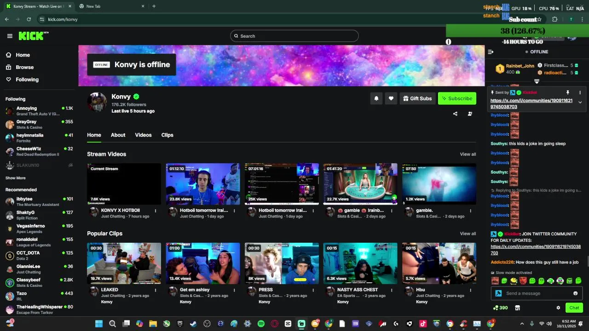Screen dimensions: 589x331
Task: Open Classybeef recommended channel
Action: (x=39, y=282)
